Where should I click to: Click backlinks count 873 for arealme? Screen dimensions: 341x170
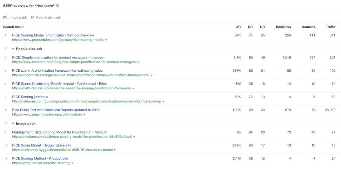[x=288, y=110]
